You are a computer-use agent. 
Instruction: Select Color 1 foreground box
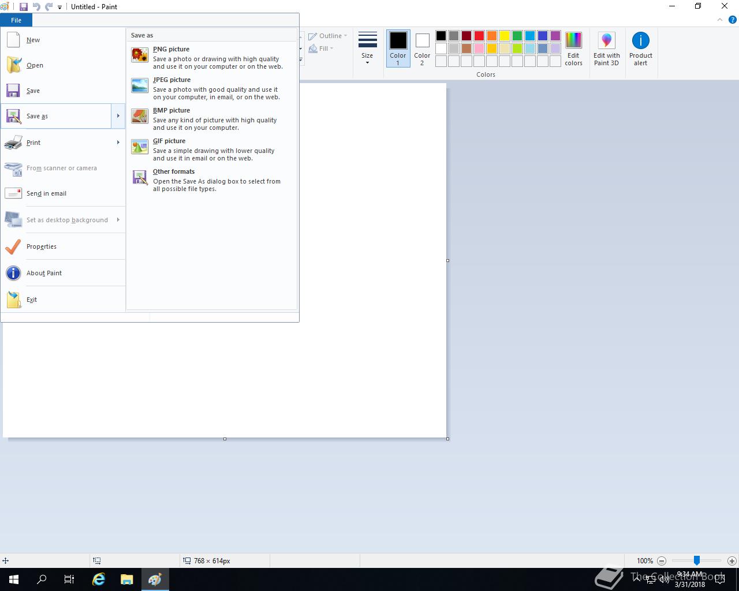point(398,48)
